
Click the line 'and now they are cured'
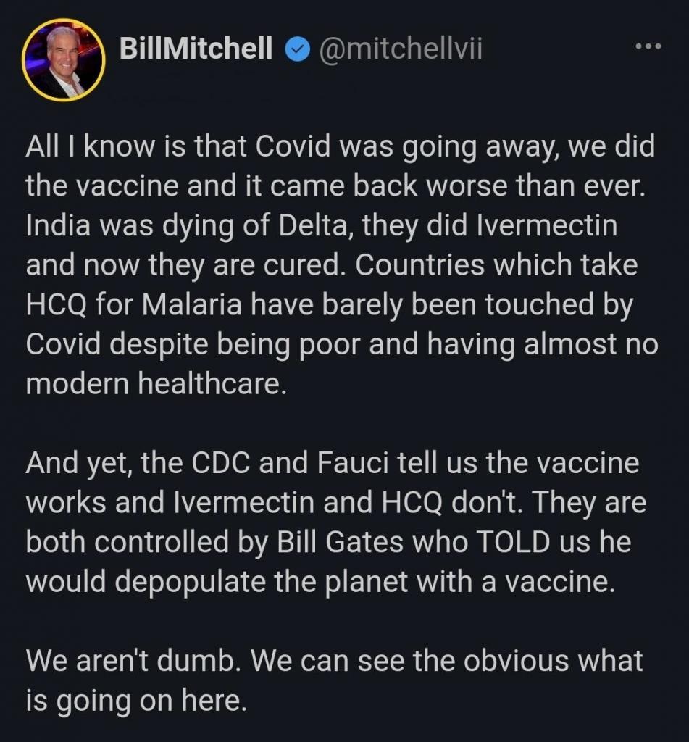(332, 265)
